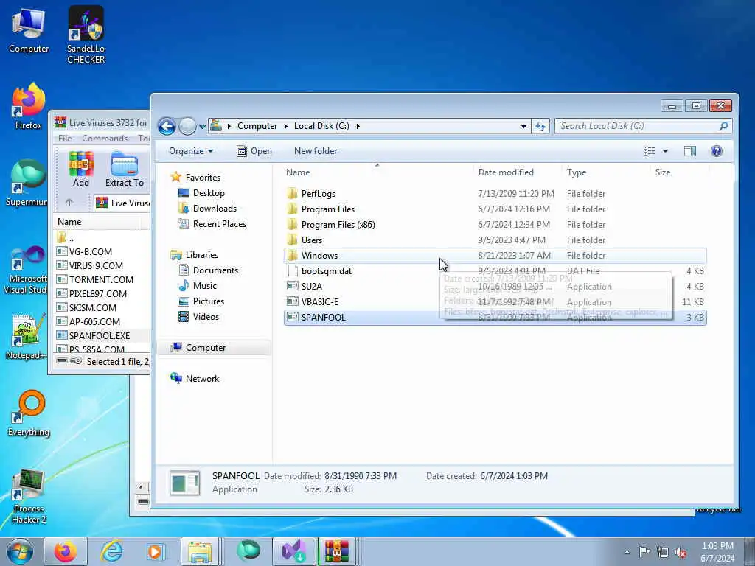Expand the arrow after Computer in breadcrumb

pyautogui.click(x=285, y=126)
